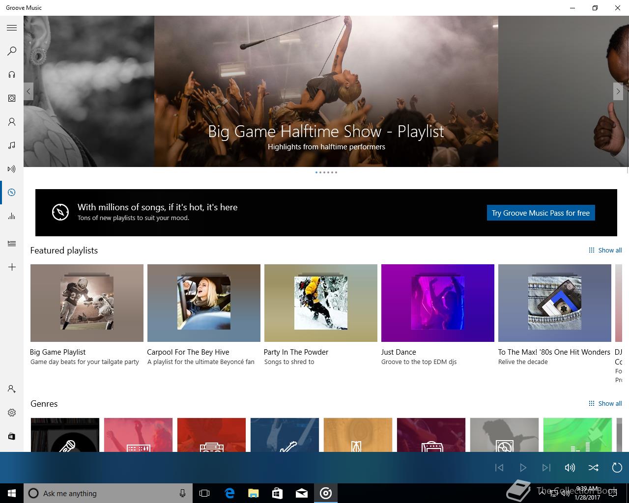Image resolution: width=629 pixels, height=503 pixels.
Task: Open Just Dance playlist thumbnail
Action: (x=438, y=303)
